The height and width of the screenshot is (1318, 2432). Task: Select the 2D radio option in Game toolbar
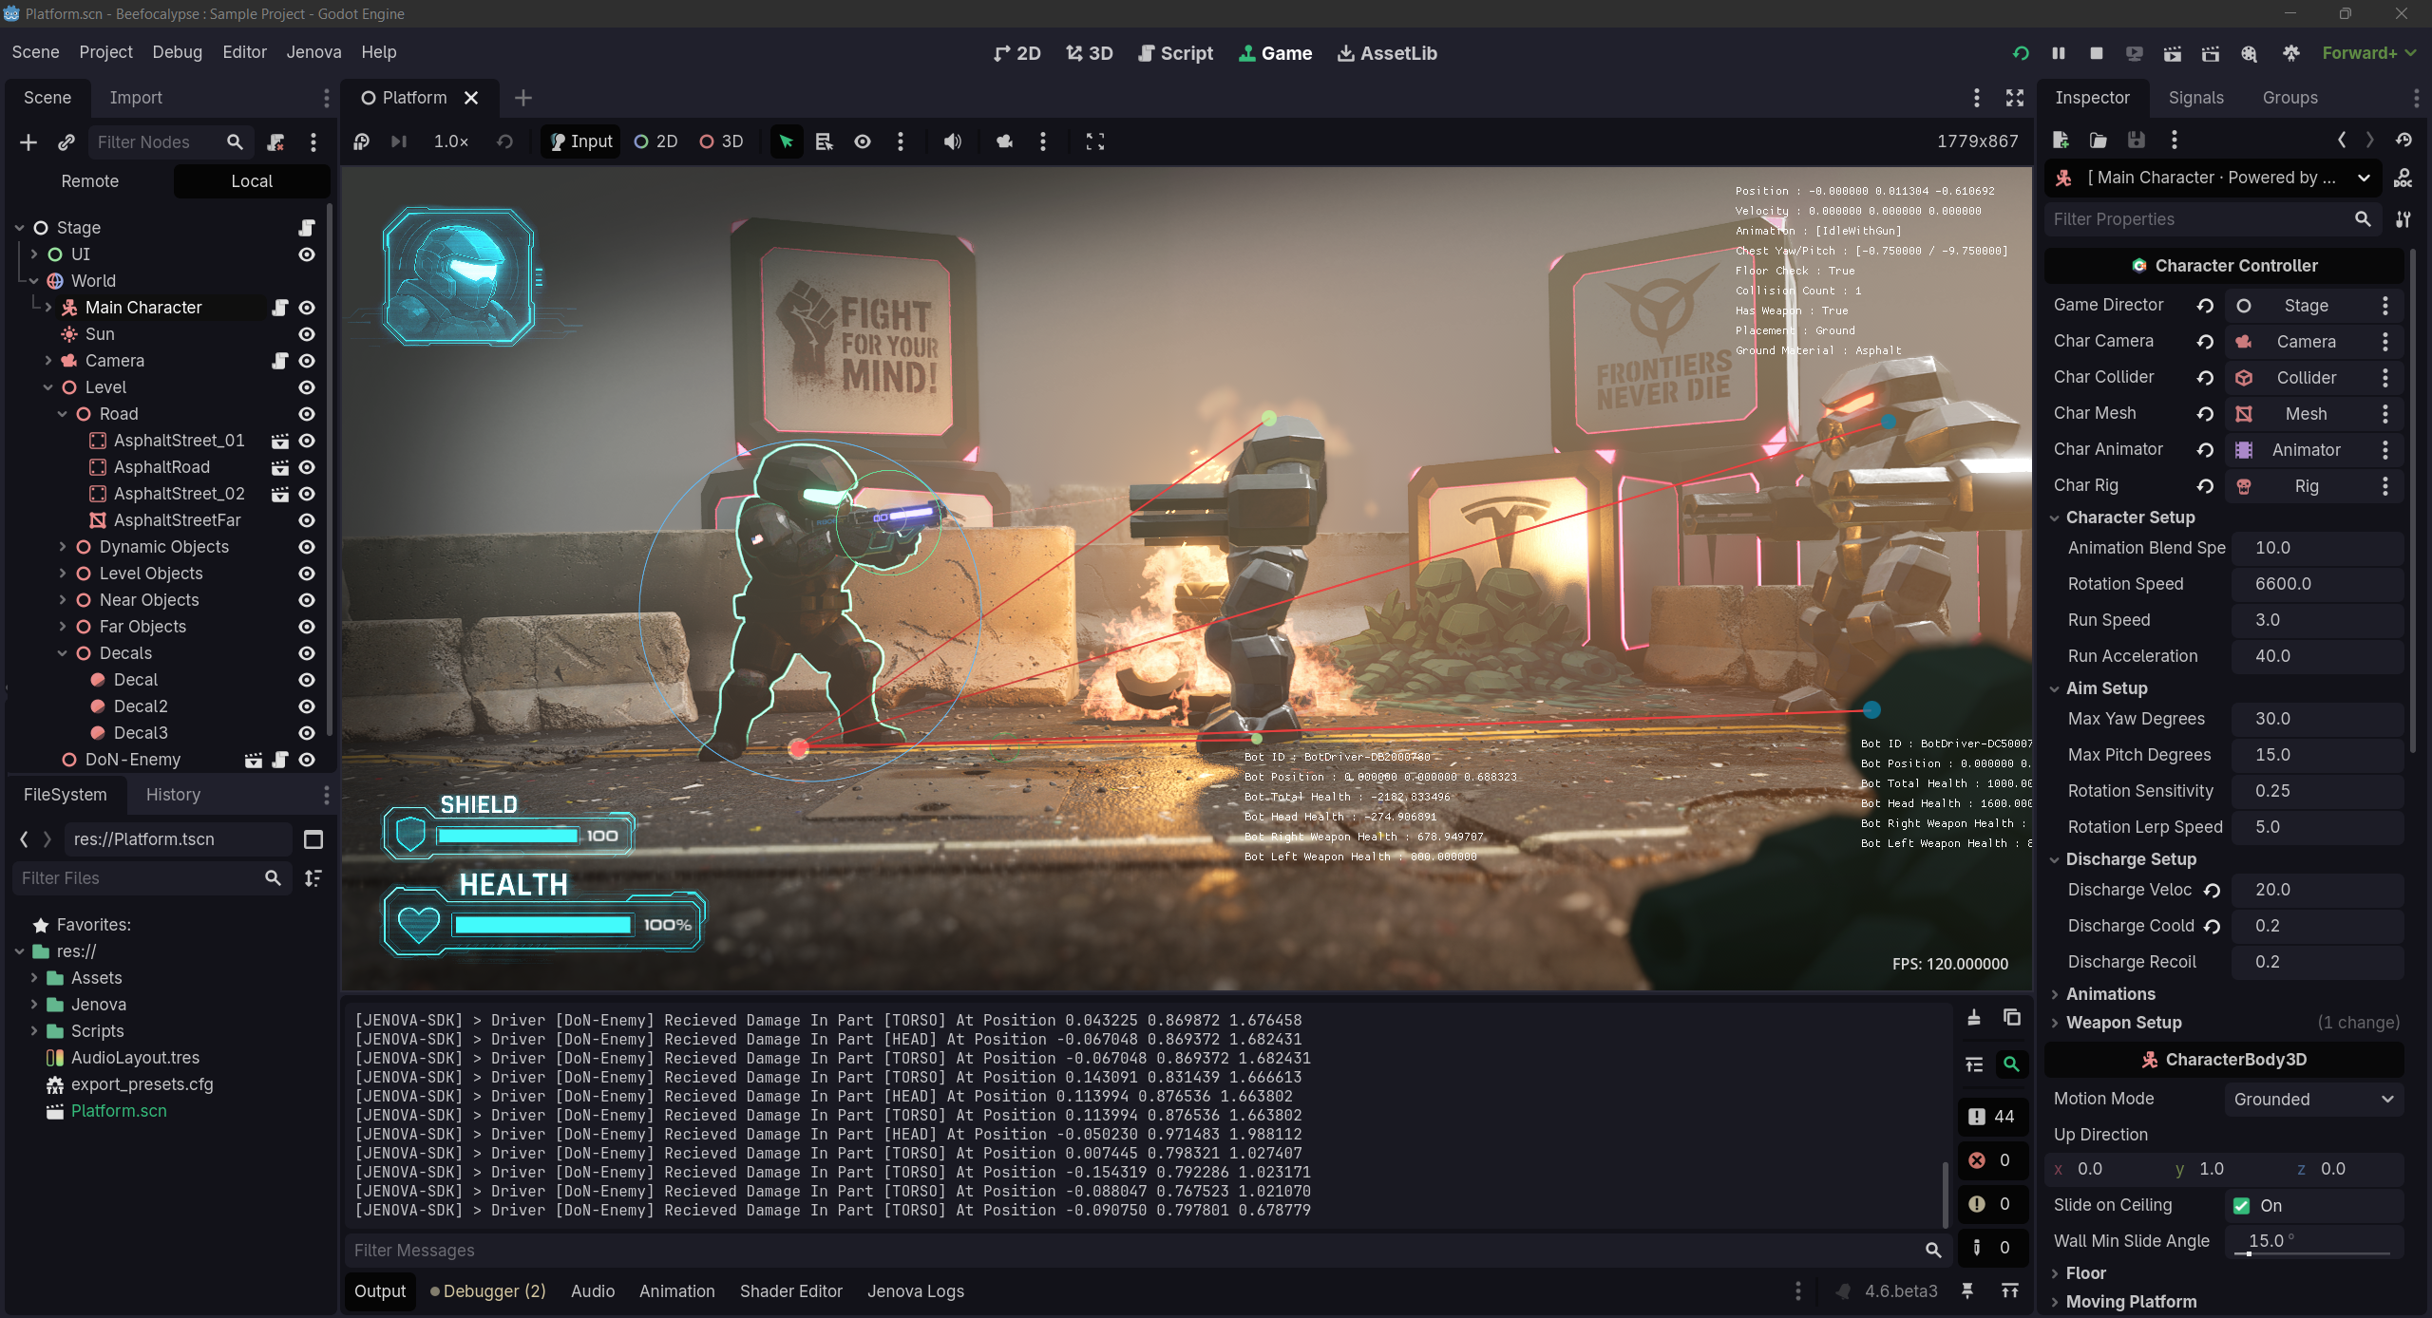655,141
